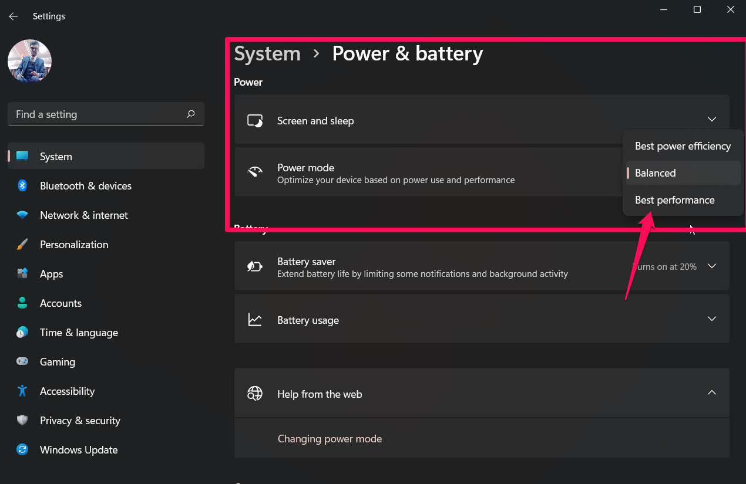Click the search magnifier icon
This screenshot has width=746, height=484.
click(190, 114)
